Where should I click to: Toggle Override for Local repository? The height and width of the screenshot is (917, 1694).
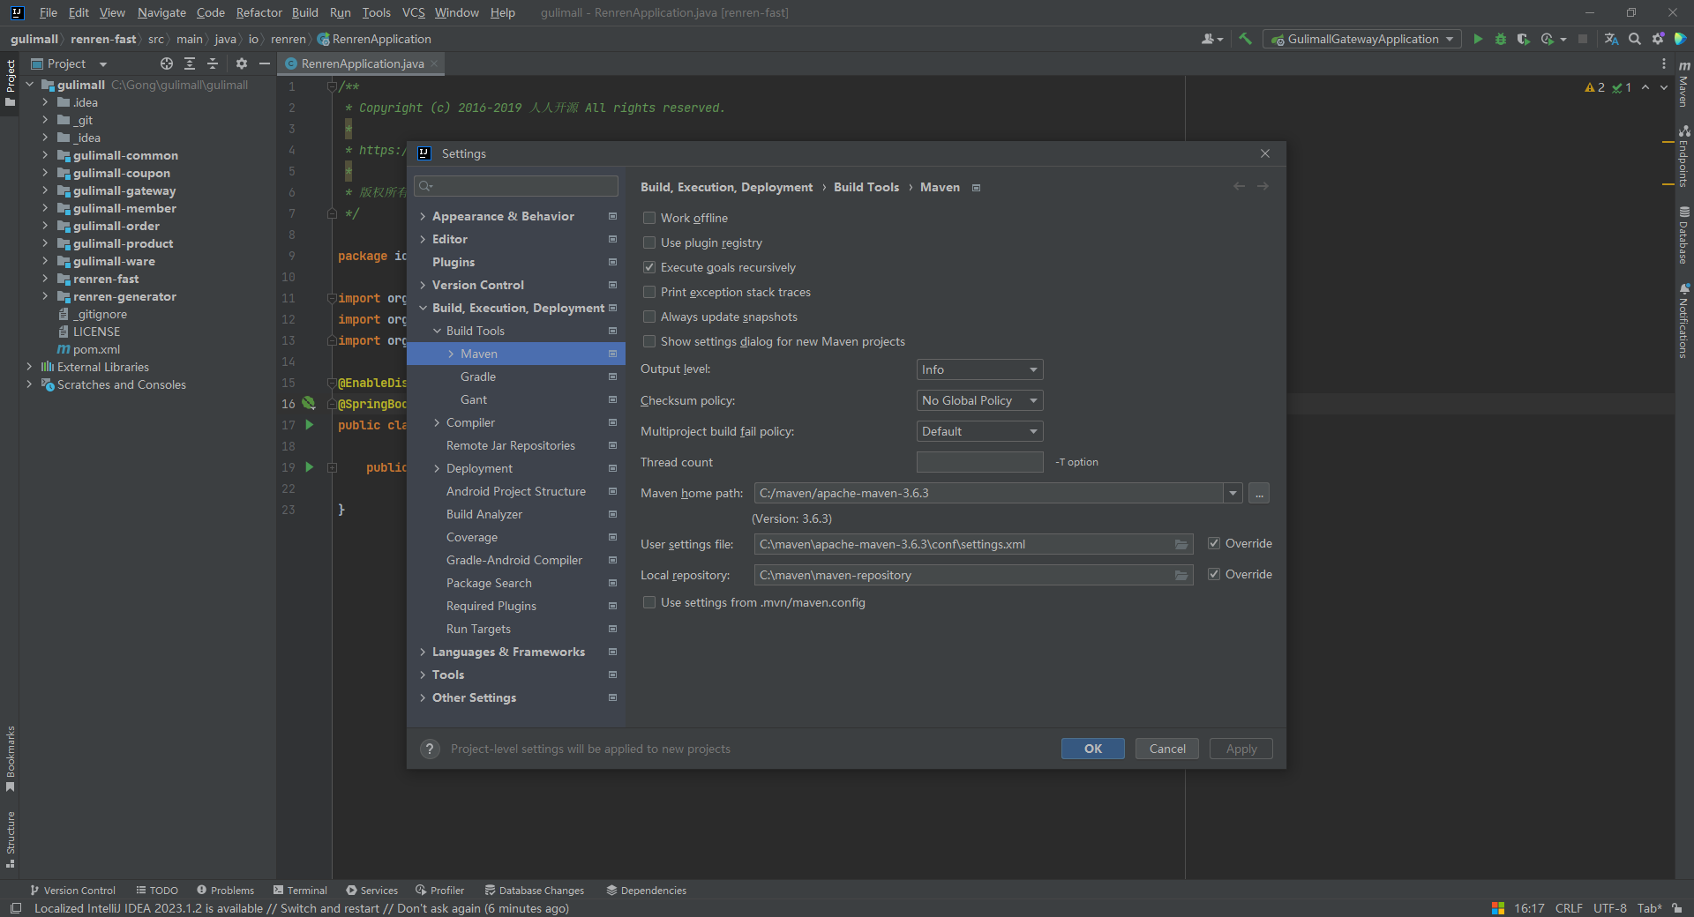[1214, 574]
